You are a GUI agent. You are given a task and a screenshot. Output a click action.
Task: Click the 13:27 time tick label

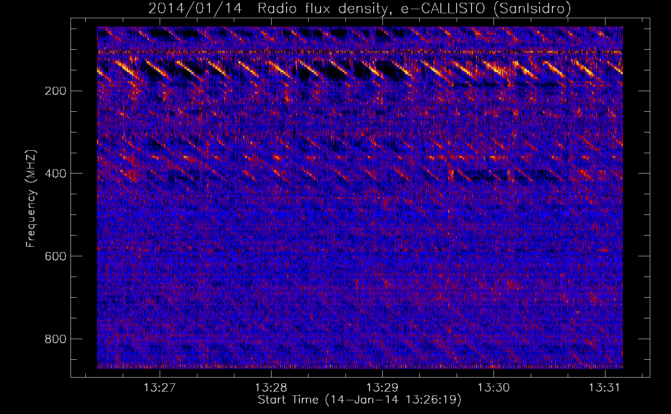coord(160,388)
